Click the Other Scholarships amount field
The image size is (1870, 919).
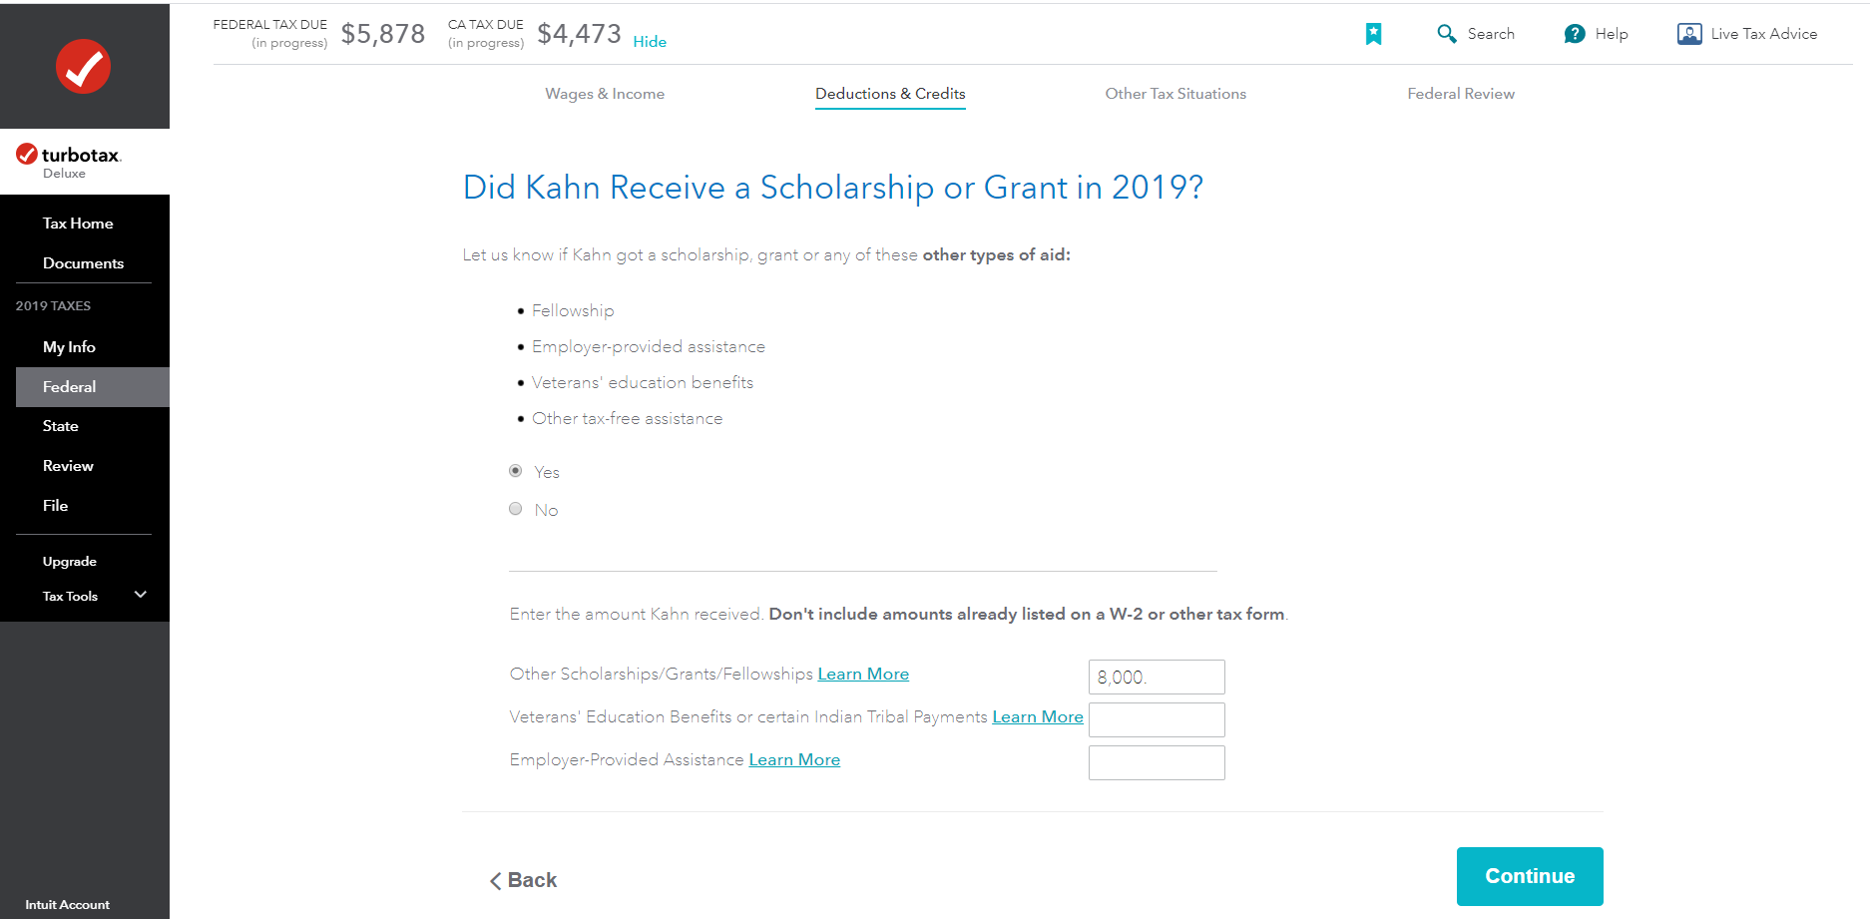pos(1156,677)
